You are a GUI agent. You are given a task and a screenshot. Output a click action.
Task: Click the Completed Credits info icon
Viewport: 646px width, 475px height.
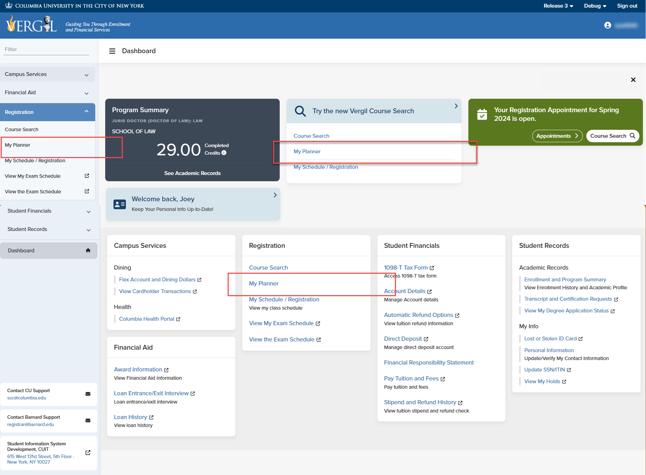(x=224, y=153)
